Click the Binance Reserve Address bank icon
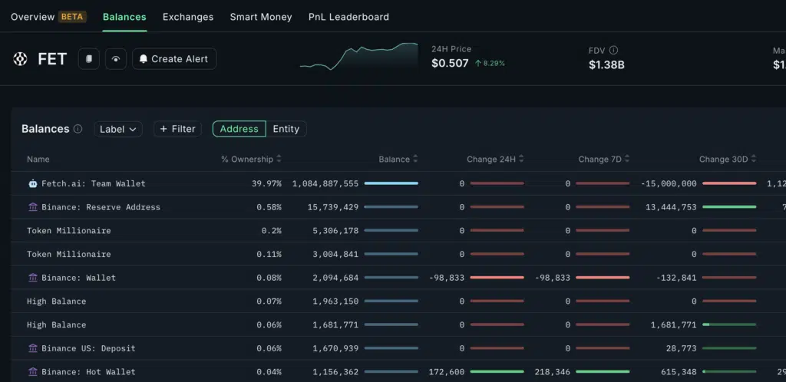The image size is (786, 382). 32,207
